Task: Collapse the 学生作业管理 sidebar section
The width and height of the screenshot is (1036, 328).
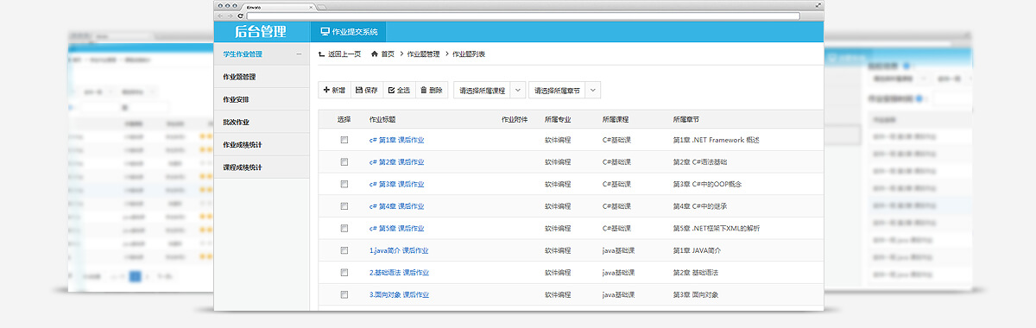Action: pyautogui.click(x=299, y=54)
